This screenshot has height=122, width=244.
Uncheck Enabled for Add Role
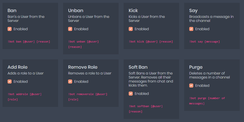tap(10, 82)
